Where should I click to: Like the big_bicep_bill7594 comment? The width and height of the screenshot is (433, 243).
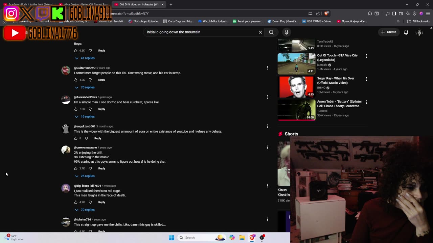pyautogui.click(x=76, y=202)
